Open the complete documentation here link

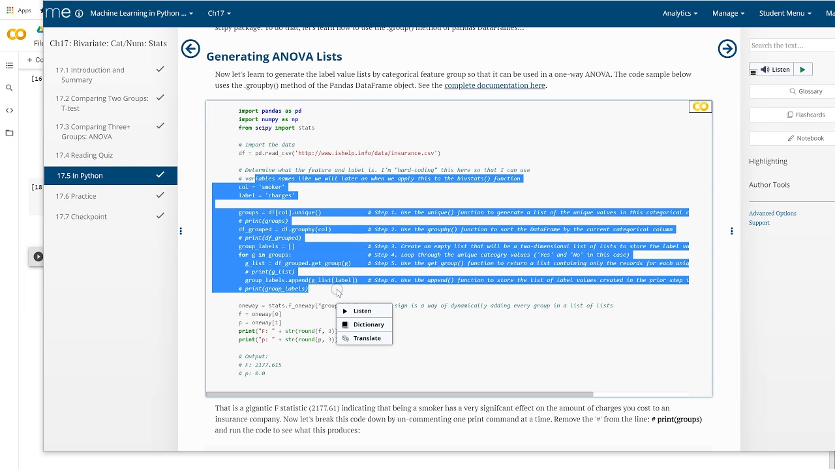point(494,85)
